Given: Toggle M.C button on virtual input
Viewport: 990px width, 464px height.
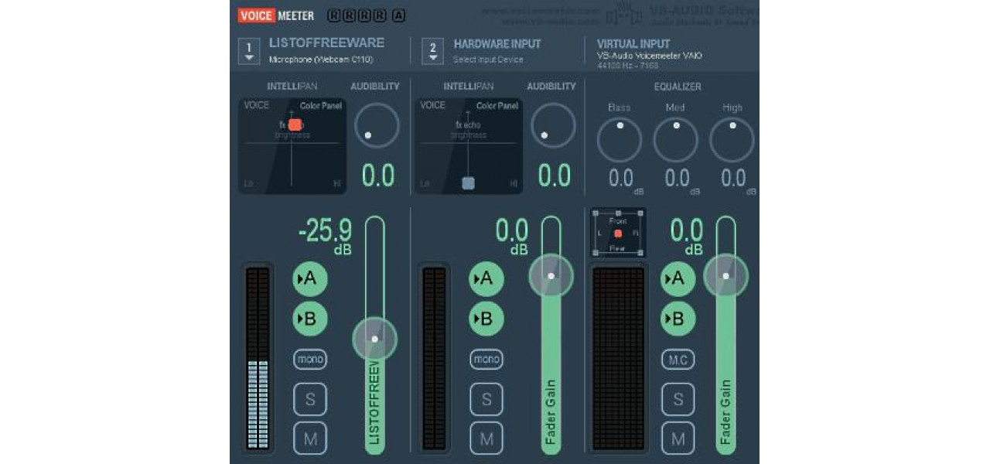Looking at the screenshot, I should [x=678, y=360].
